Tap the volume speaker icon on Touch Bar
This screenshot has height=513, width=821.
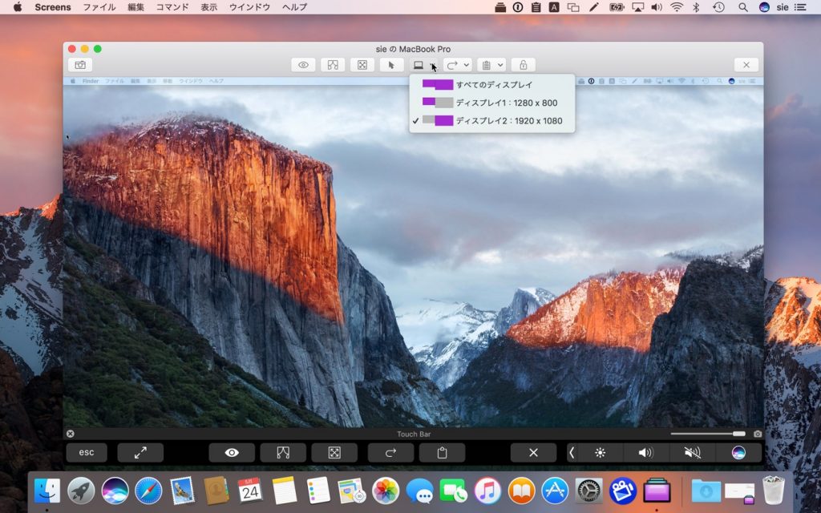pos(645,453)
